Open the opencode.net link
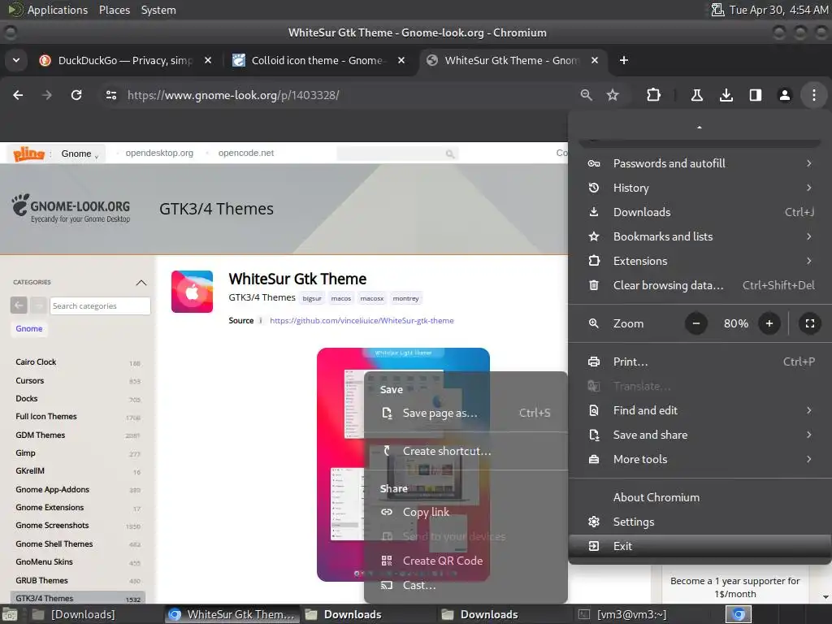The width and height of the screenshot is (832, 624). click(246, 153)
